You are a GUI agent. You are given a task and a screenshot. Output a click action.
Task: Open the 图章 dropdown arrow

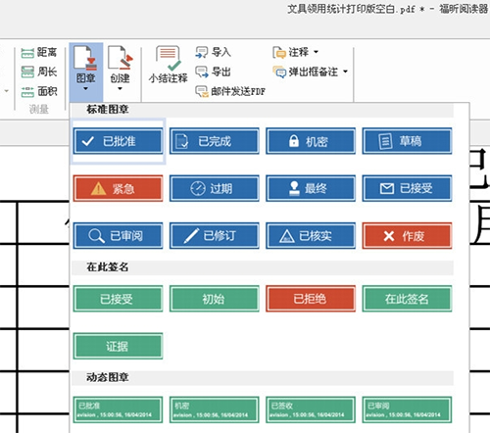[85, 88]
